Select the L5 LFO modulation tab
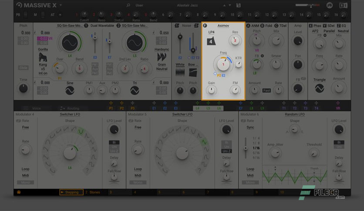This screenshot has height=211, width=364. [x=208, y=108]
